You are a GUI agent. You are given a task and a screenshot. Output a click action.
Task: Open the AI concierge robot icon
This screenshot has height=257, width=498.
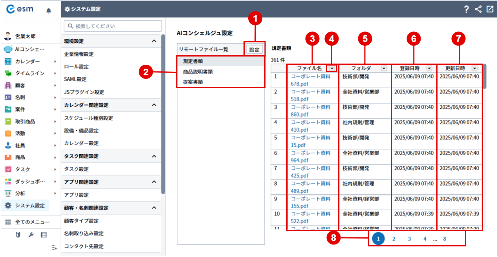pyautogui.click(x=8, y=49)
